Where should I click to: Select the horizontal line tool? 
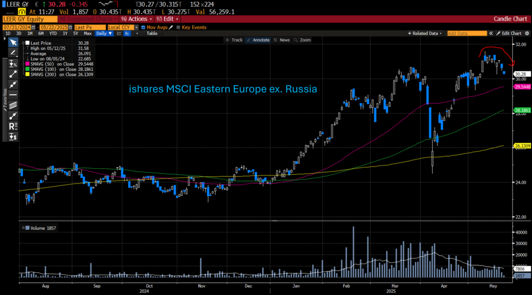[13, 95]
